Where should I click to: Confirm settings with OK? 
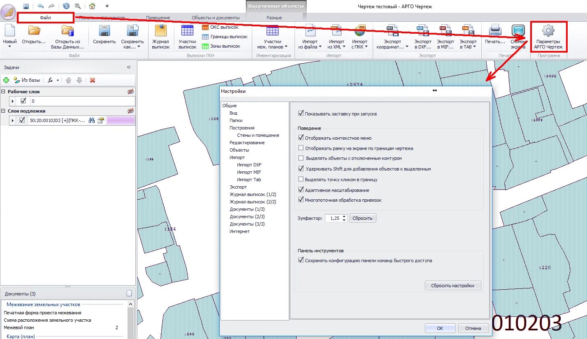point(440,328)
